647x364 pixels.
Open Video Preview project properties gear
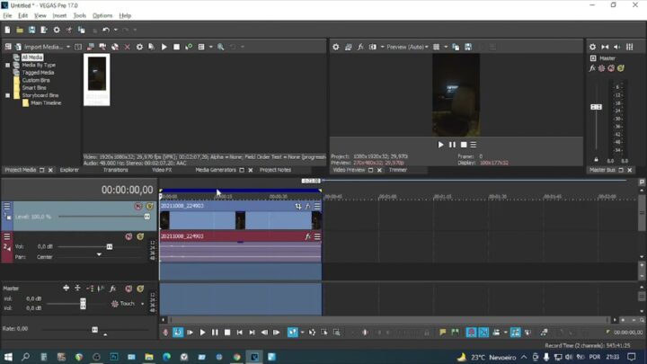click(336, 47)
